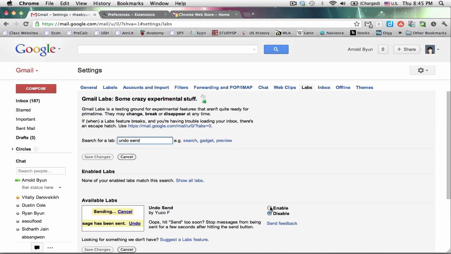Open Spotlight magnifier in menu bar
This screenshot has height=254, width=451.
pyautogui.click(x=441, y=4)
